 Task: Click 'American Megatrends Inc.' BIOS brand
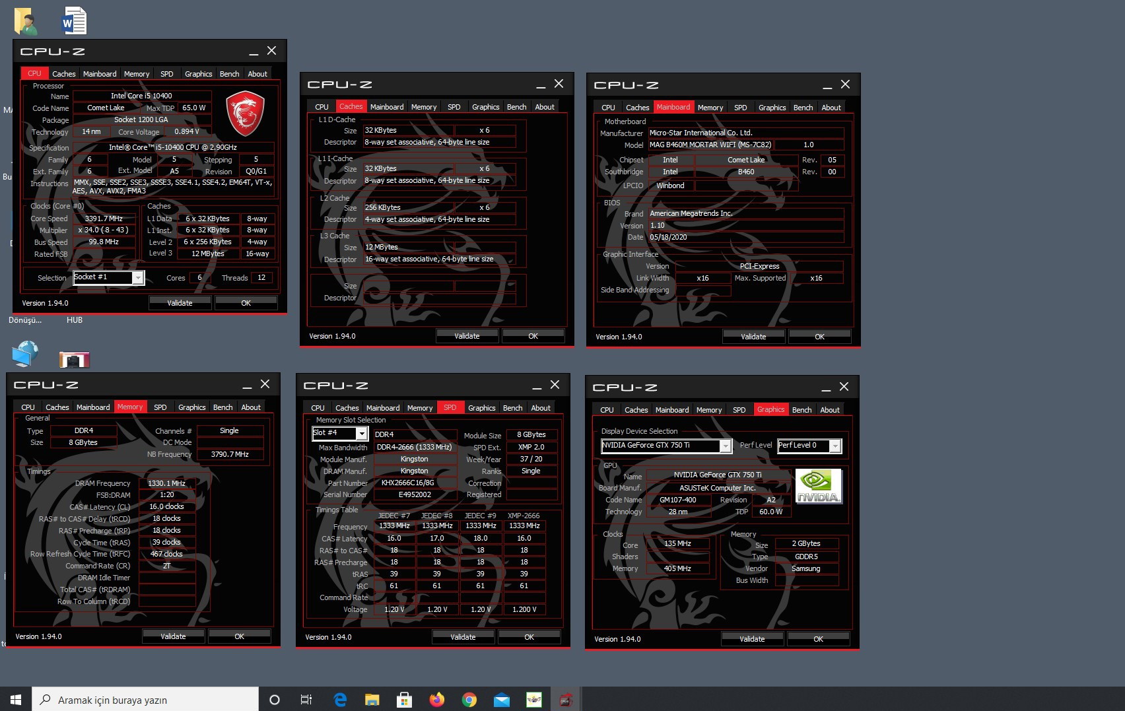point(691,213)
